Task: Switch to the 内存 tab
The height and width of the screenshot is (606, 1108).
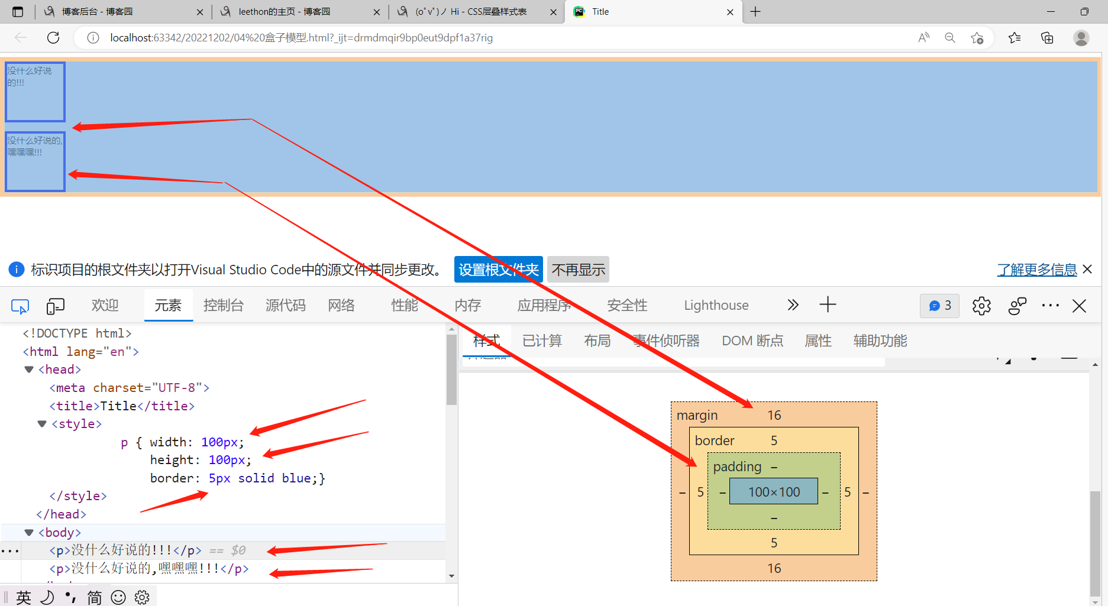Action: coord(467,305)
